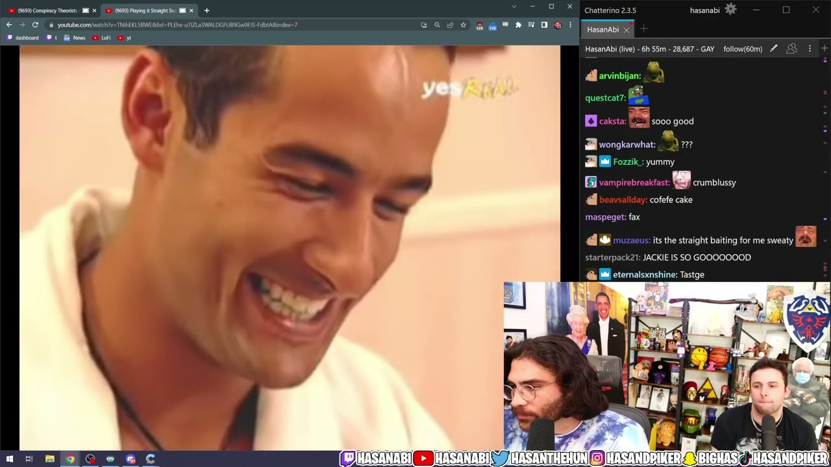Click username caksta in chat
Viewport: 831px width, 467px height.
click(613, 121)
